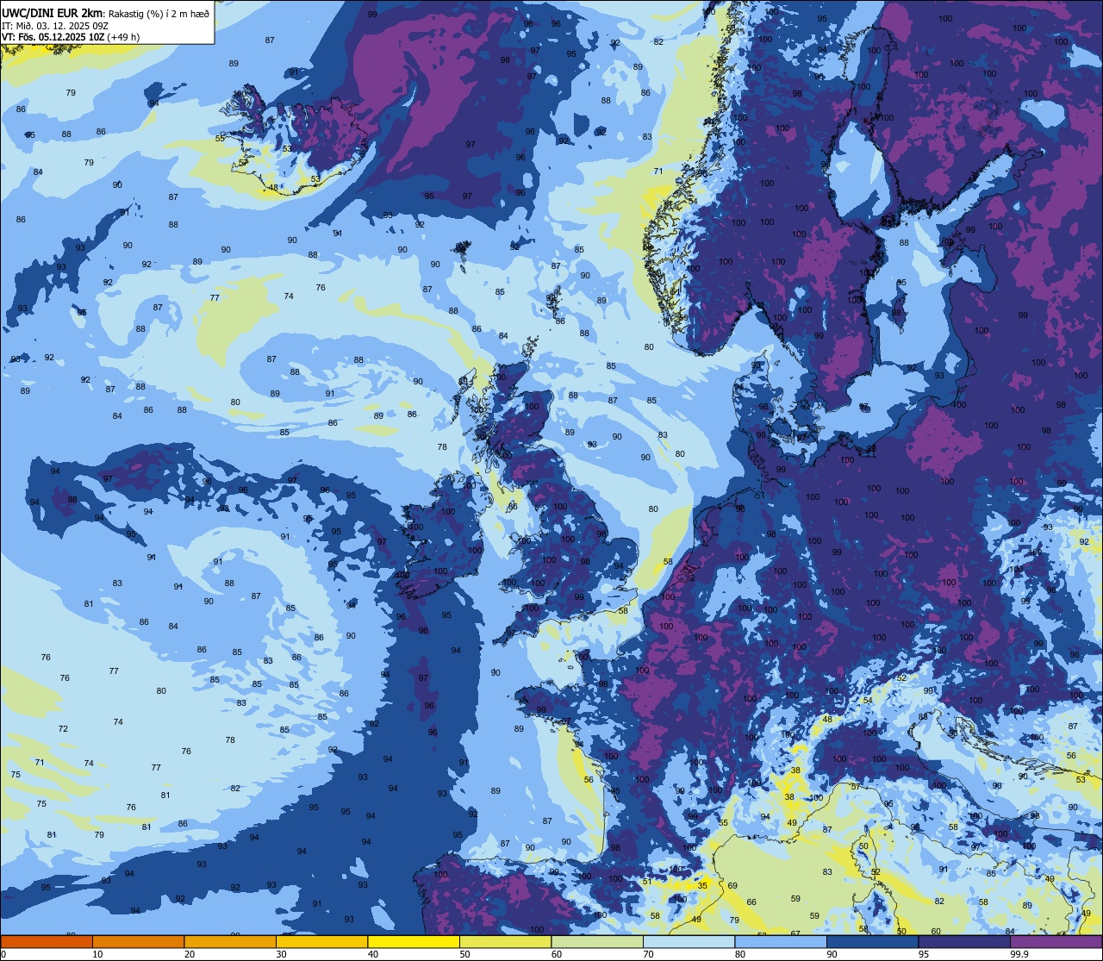Screen dimensions: 1103x961
Task: Click the legend scale label "40"
Action: pos(373,954)
